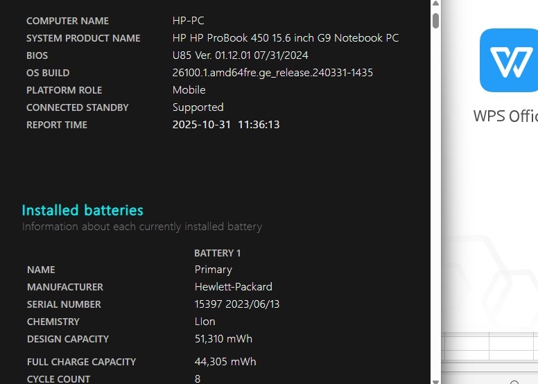
Task: Click the report time value 2025-10-31 11:36:13
Action: click(x=226, y=125)
